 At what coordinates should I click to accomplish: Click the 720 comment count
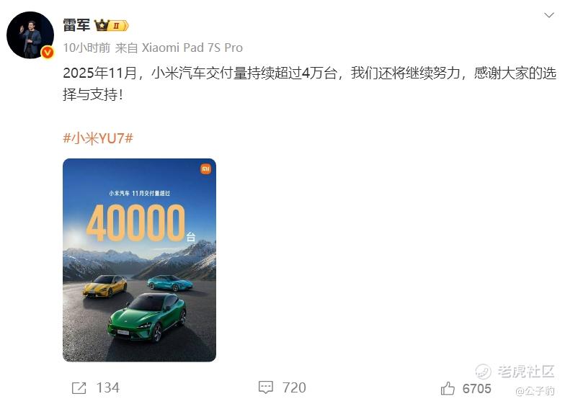(294, 387)
